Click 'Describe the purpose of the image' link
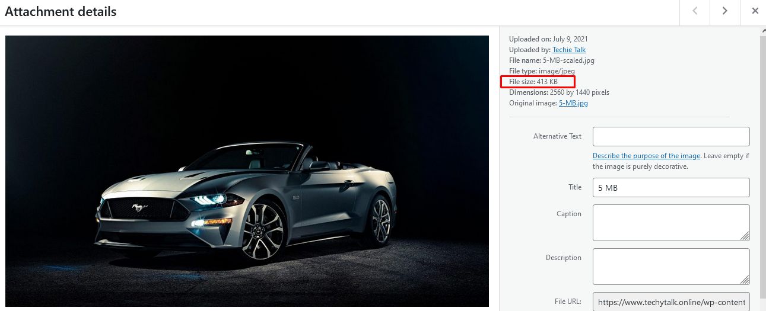This screenshot has height=311, width=766. [647, 156]
